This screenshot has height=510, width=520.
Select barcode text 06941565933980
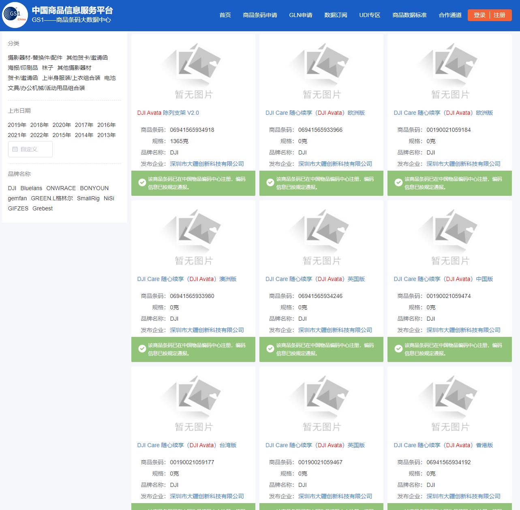click(192, 296)
